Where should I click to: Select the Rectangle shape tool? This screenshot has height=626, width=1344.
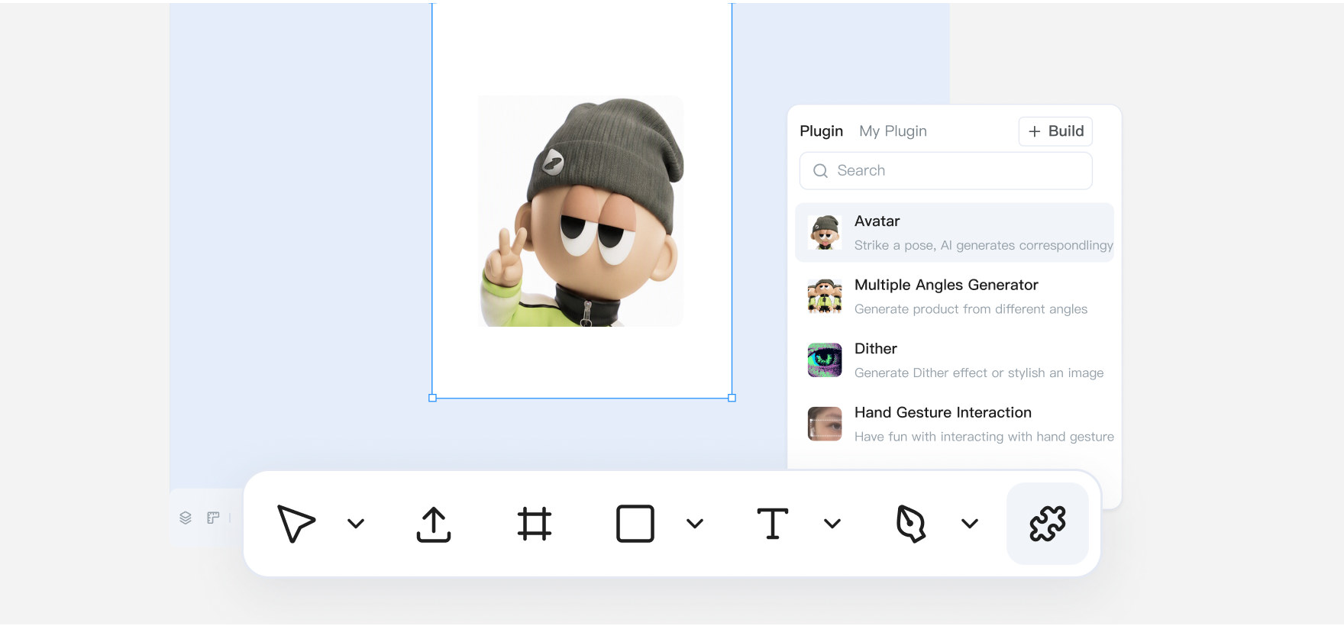635,524
